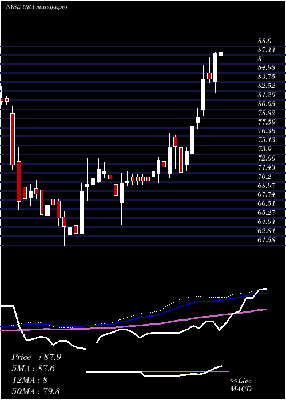The image size is (286, 400).
Task: Click the 78.82 price axis label
Action: 266,113
